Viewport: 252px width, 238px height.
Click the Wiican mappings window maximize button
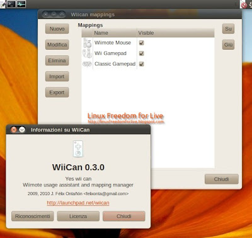[62, 14]
